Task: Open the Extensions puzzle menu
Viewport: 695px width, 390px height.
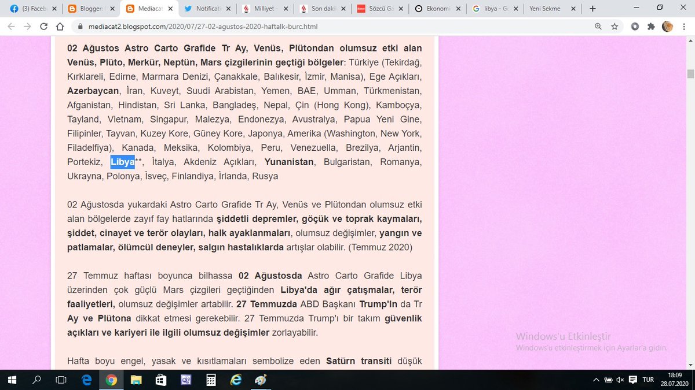Action: click(x=652, y=27)
